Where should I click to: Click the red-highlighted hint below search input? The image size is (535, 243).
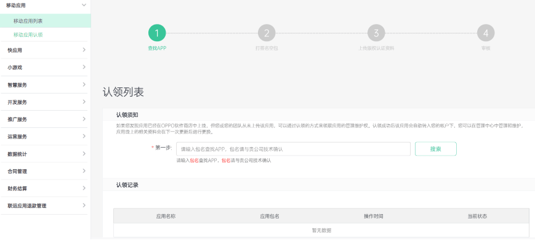coord(223,160)
